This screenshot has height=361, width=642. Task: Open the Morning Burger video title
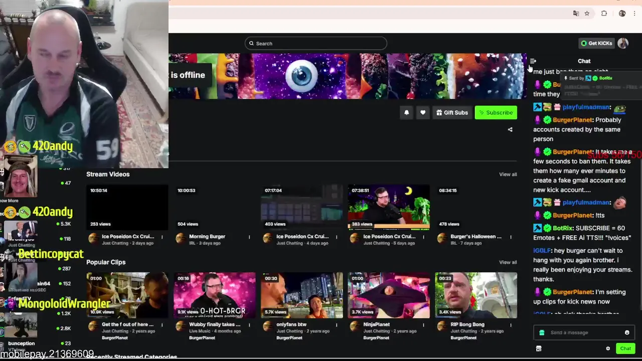pyautogui.click(x=207, y=237)
